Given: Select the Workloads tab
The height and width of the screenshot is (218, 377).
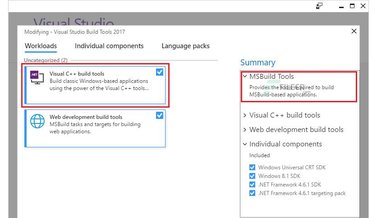Looking at the screenshot, I should click(41, 46).
